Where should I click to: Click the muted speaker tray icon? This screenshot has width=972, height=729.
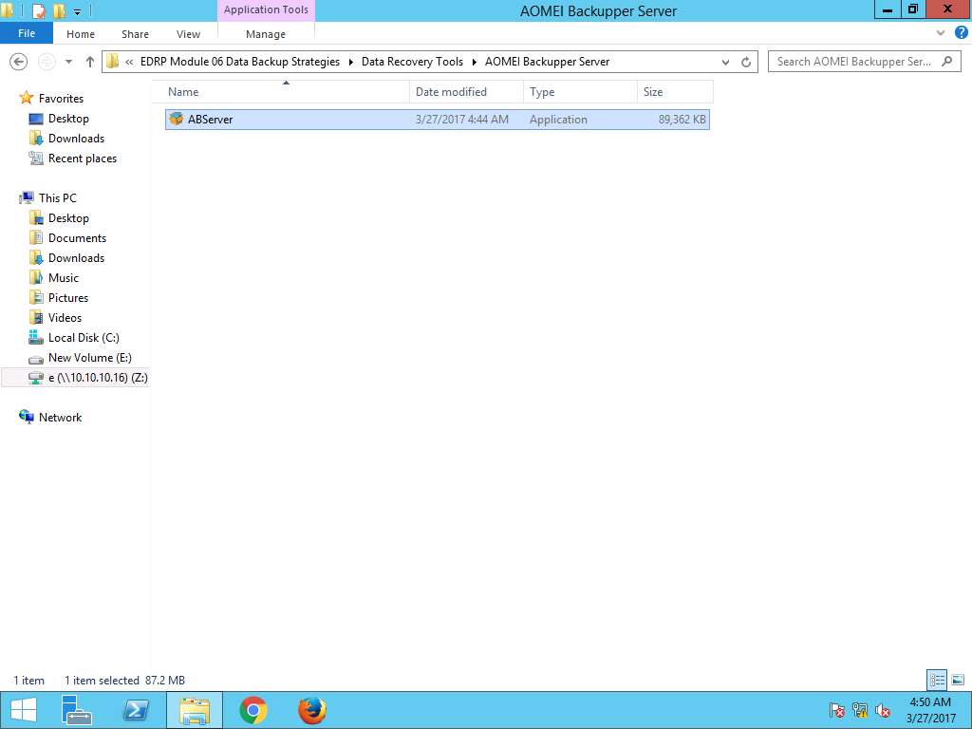tap(883, 710)
